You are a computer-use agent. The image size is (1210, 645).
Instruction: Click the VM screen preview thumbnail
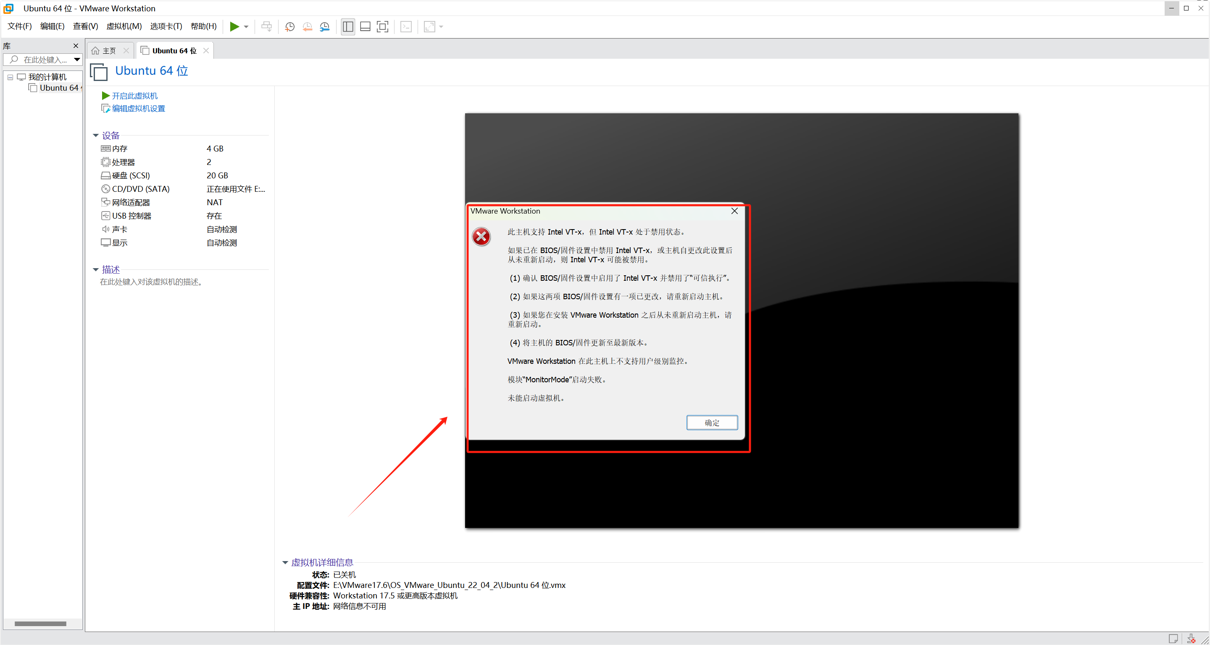click(742, 320)
